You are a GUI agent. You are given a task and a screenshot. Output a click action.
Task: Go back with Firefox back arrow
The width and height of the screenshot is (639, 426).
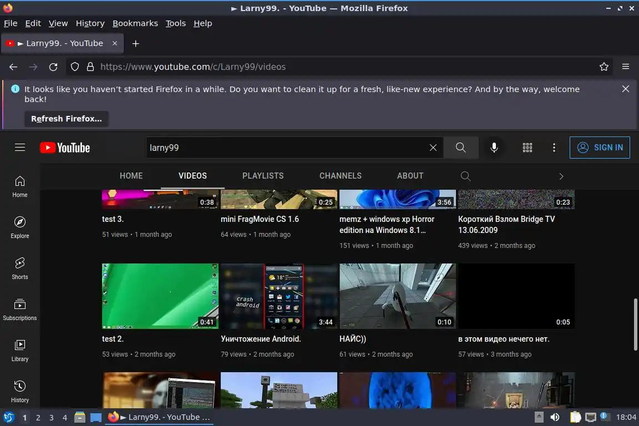(13, 67)
